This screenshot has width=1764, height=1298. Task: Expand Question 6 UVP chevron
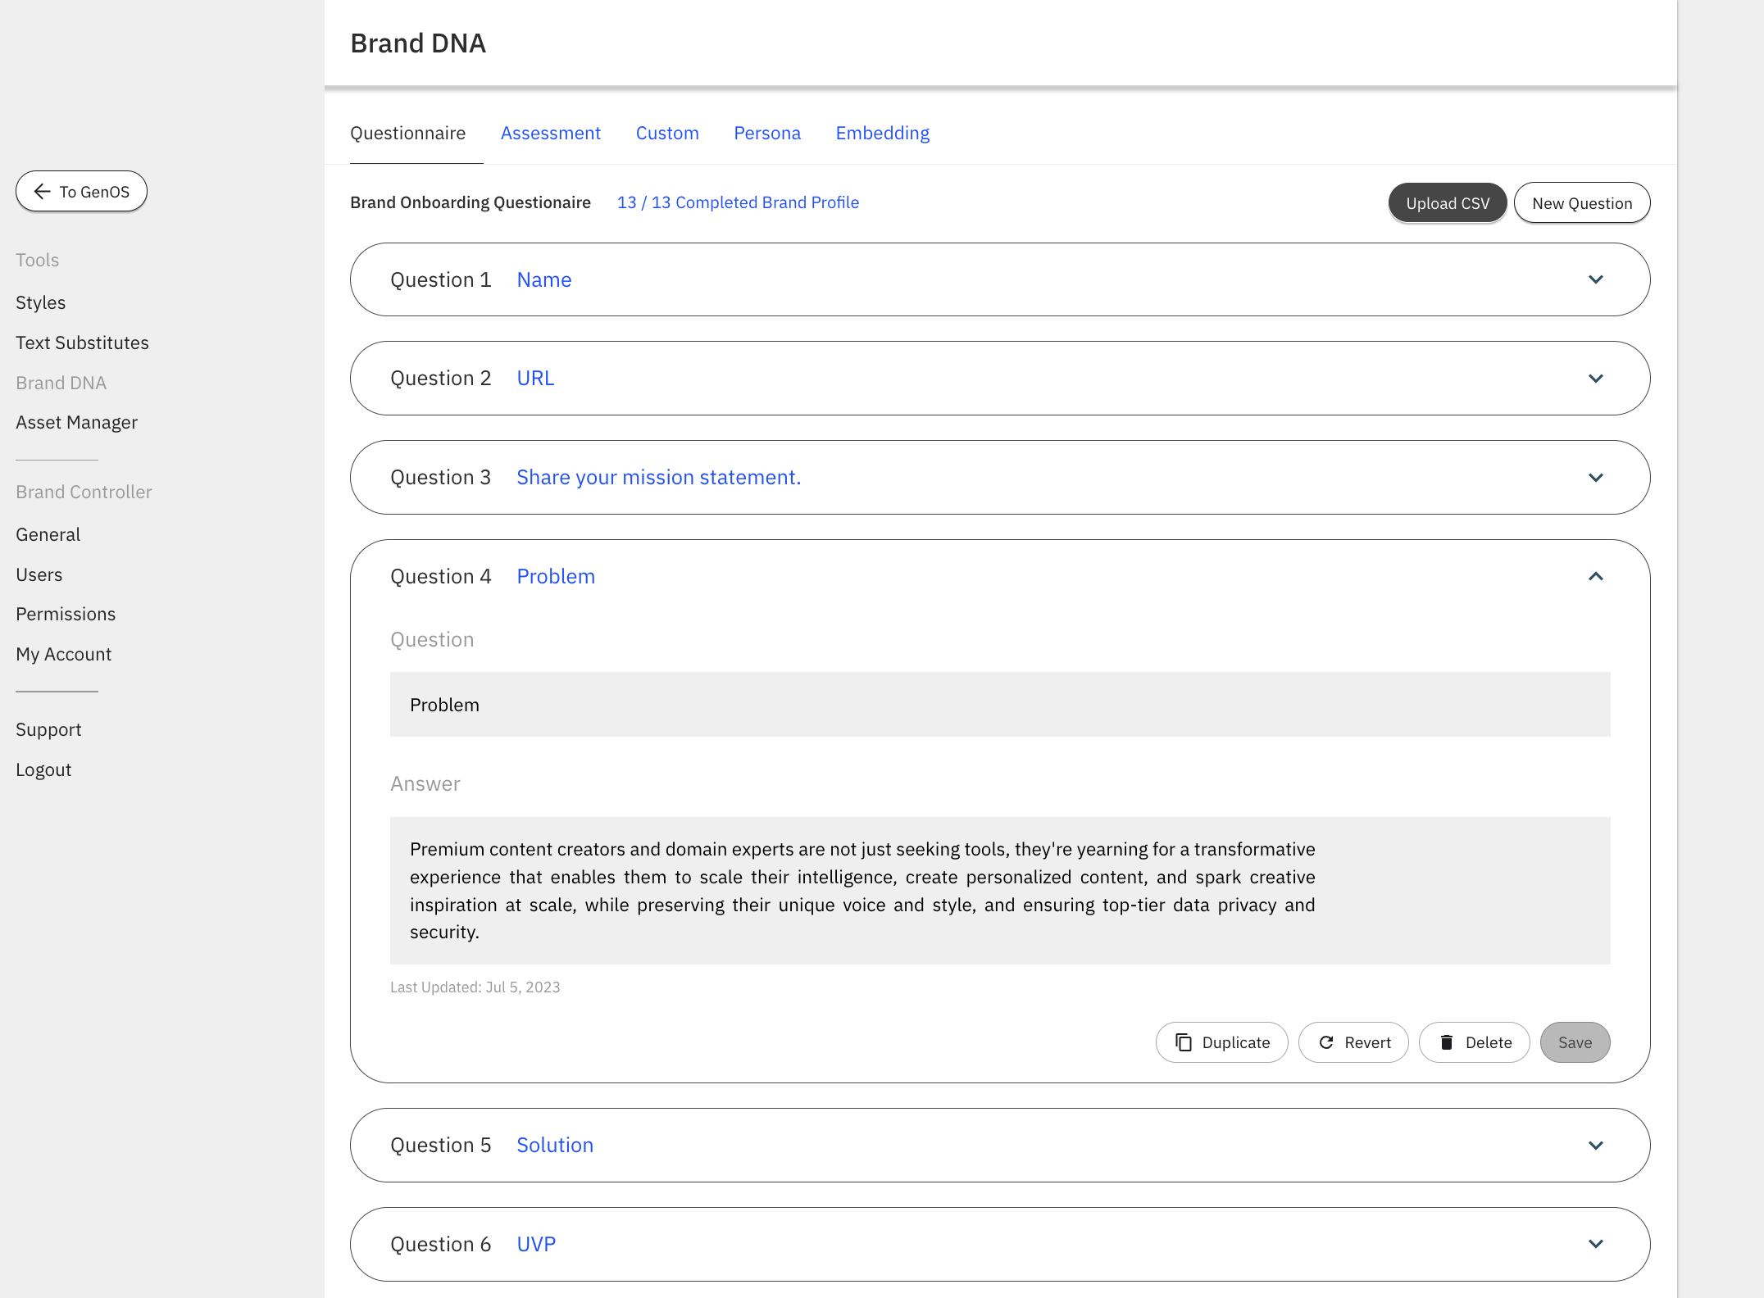(x=1595, y=1244)
